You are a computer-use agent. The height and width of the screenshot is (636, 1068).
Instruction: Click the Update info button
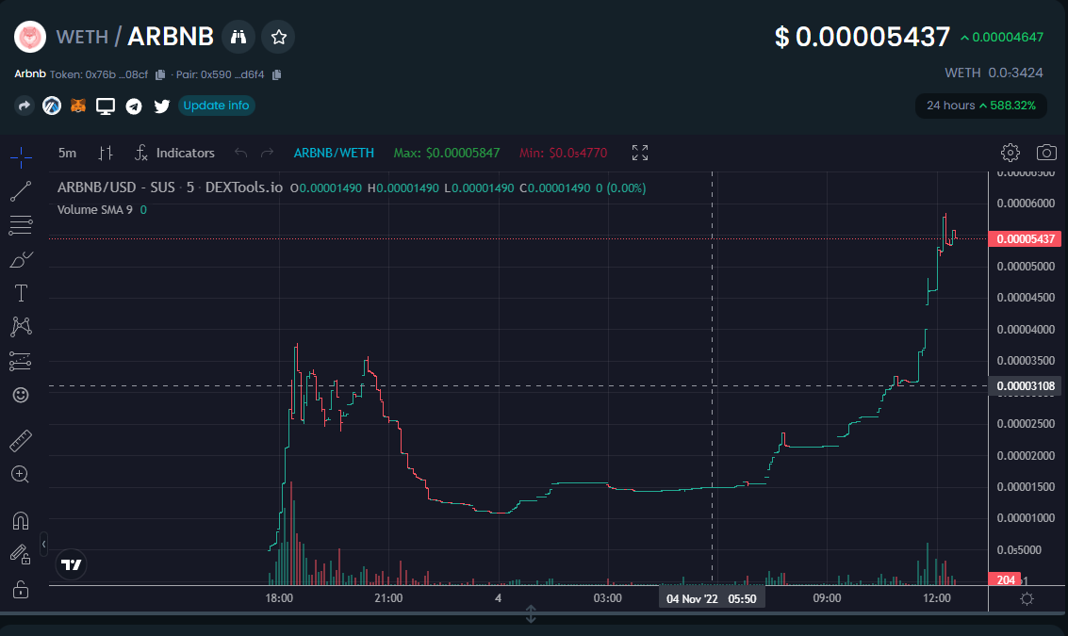coord(216,106)
